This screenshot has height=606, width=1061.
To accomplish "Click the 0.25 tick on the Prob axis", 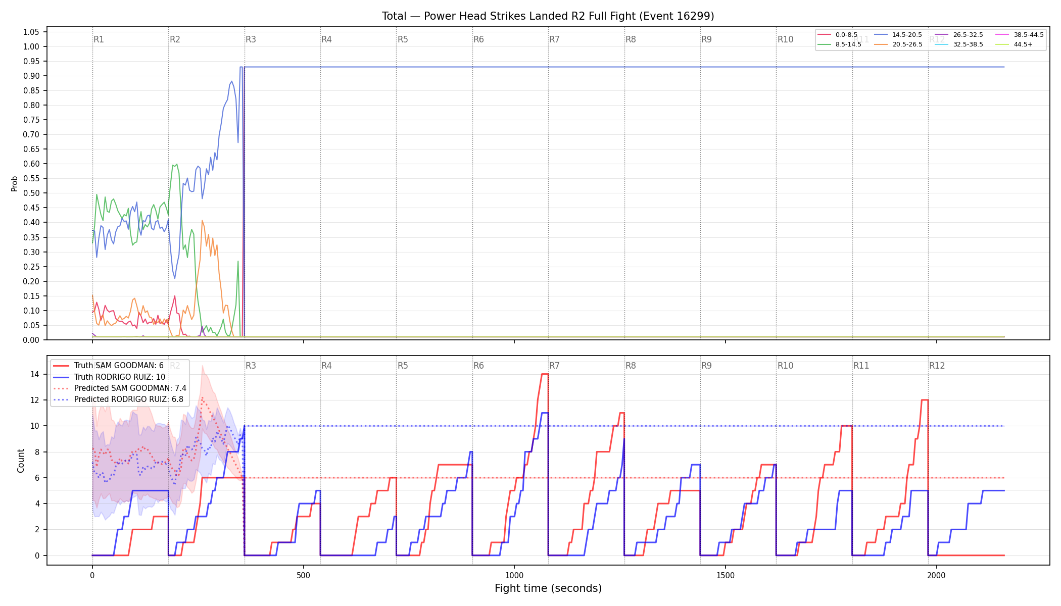I will [x=31, y=267].
